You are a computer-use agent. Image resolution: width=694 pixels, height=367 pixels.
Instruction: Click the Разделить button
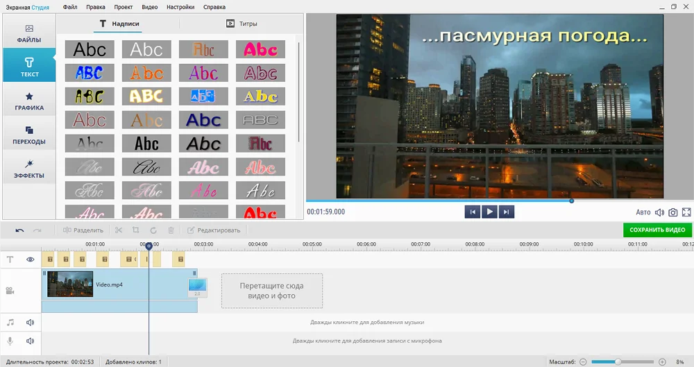coord(83,230)
